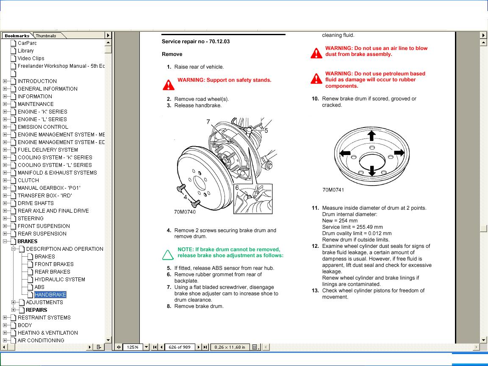Jump to the last page button

click(x=205, y=347)
